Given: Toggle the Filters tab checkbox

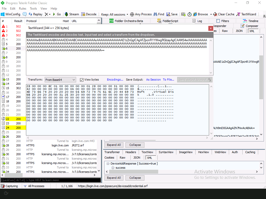Looking at the screenshot, I should coord(218,21).
